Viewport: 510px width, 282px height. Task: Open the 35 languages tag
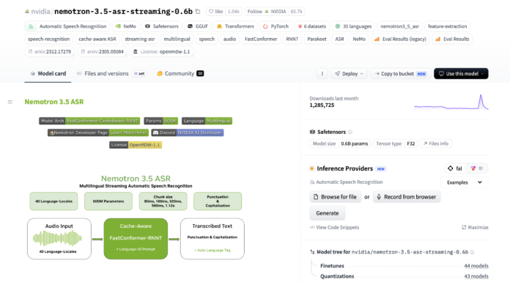353,26
